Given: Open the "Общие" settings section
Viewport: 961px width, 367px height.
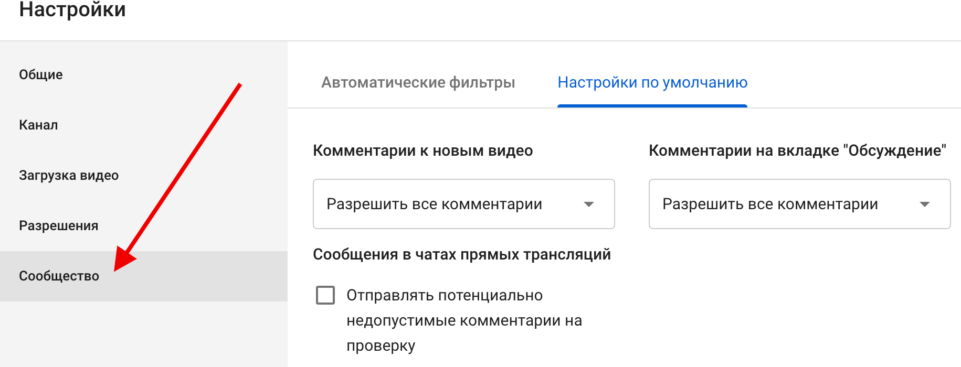Looking at the screenshot, I should point(41,74).
